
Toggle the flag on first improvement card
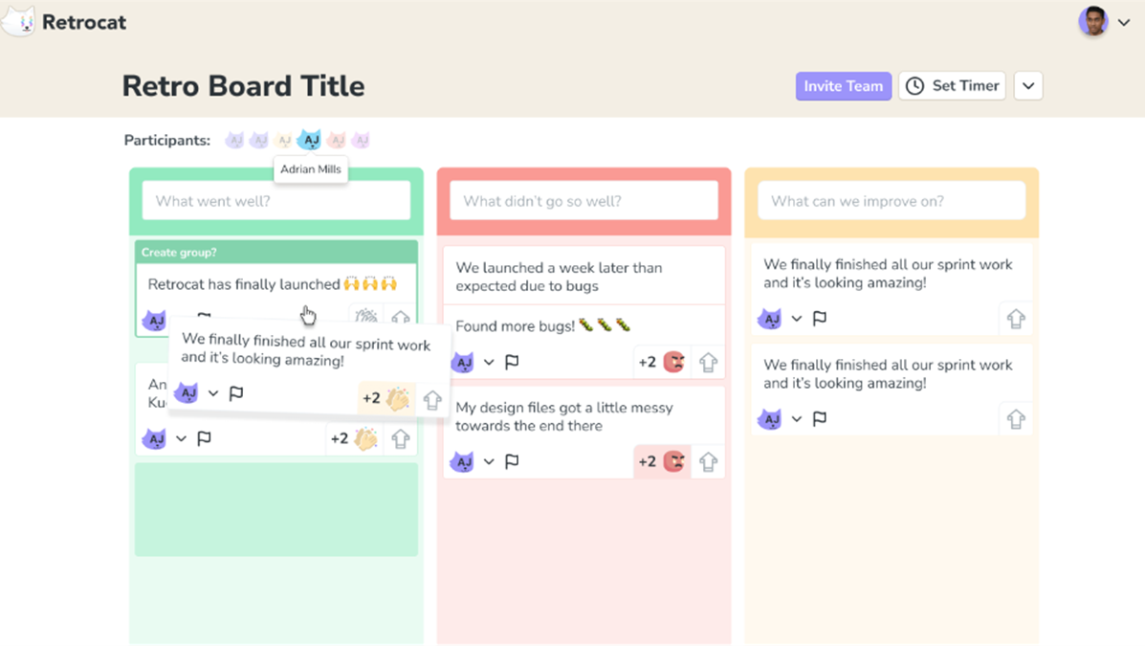point(820,318)
